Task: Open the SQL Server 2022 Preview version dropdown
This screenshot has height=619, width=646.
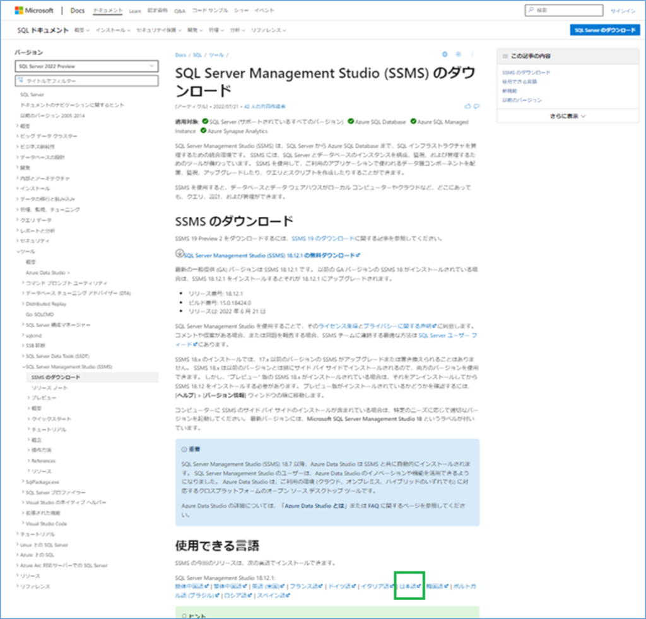Action: coord(86,66)
